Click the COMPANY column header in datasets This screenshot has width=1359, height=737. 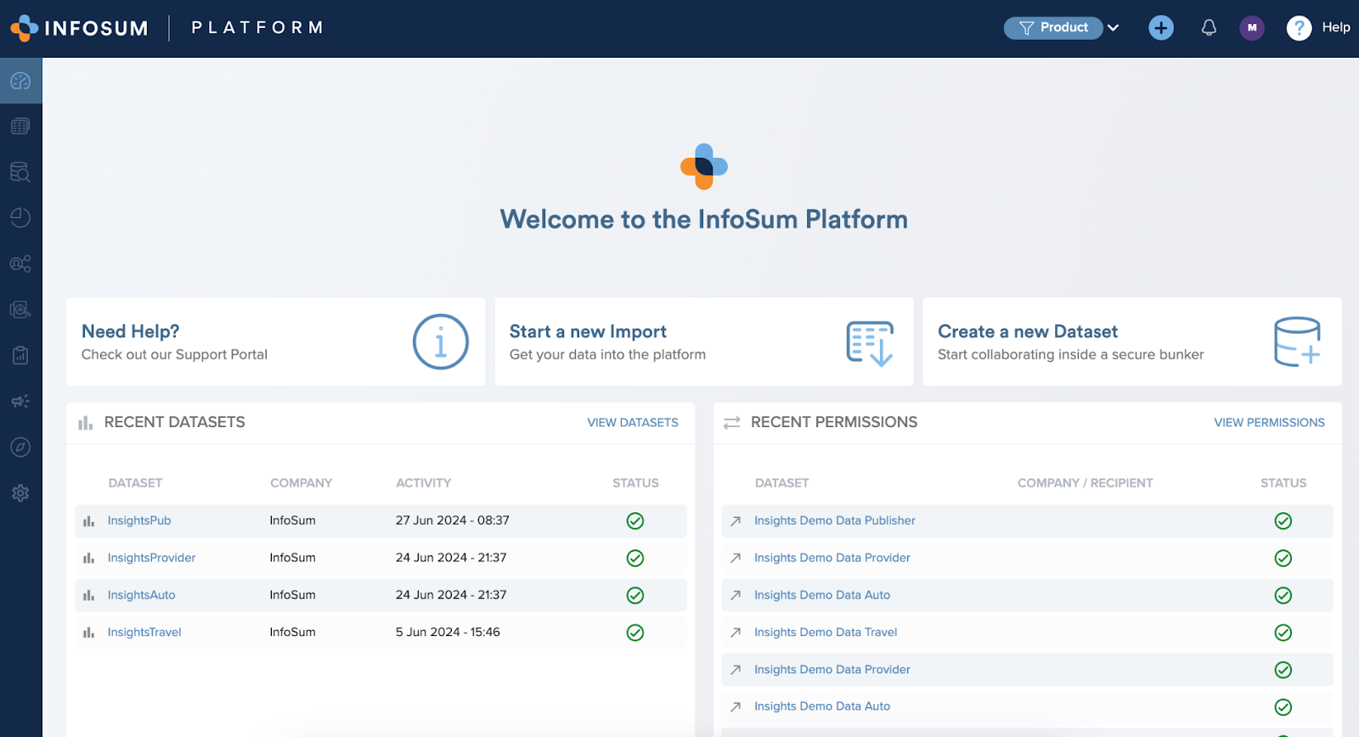click(x=301, y=483)
